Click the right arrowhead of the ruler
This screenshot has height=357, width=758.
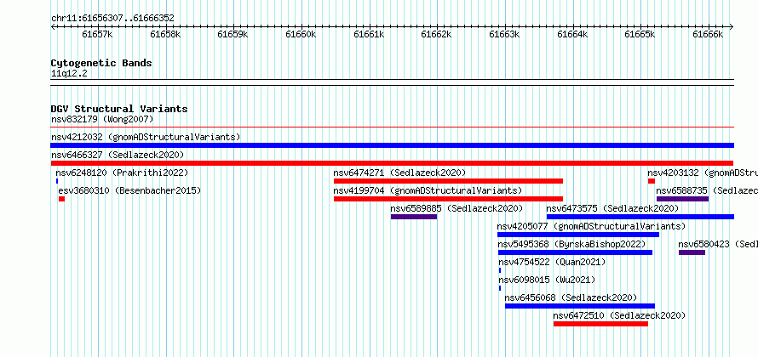tap(732, 27)
